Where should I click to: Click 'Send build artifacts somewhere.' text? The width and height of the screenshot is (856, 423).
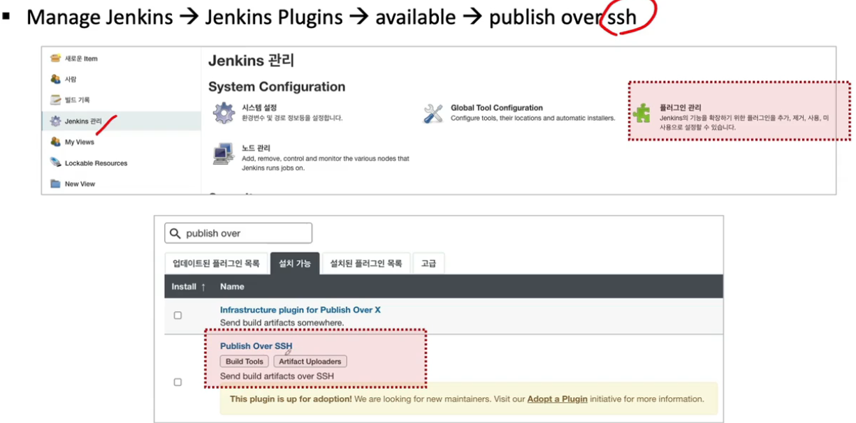tap(282, 322)
